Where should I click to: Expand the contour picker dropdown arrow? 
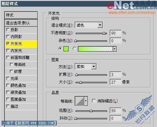coord(86,101)
